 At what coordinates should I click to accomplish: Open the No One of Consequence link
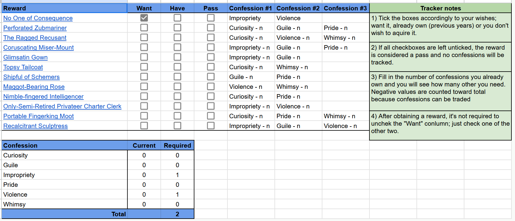38,18
